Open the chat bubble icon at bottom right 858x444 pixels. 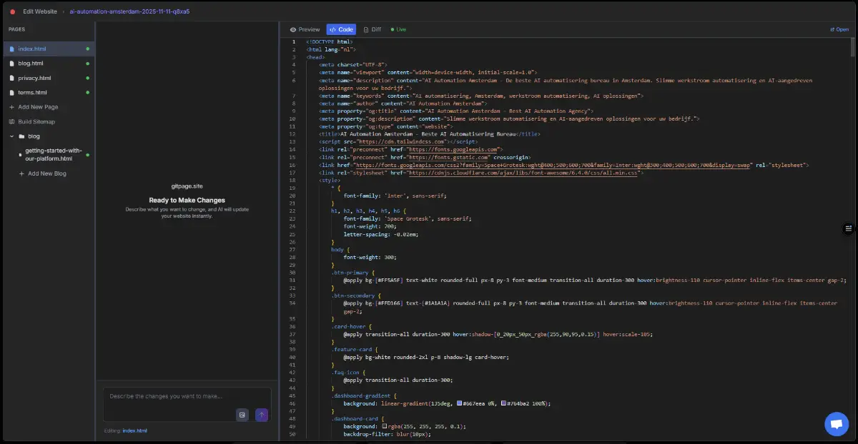837,423
